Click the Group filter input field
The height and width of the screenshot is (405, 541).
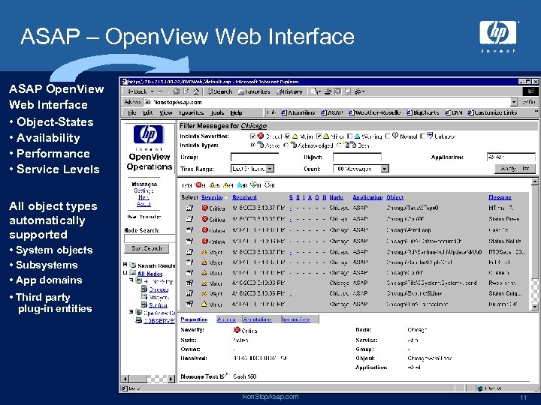click(x=255, y=157)
